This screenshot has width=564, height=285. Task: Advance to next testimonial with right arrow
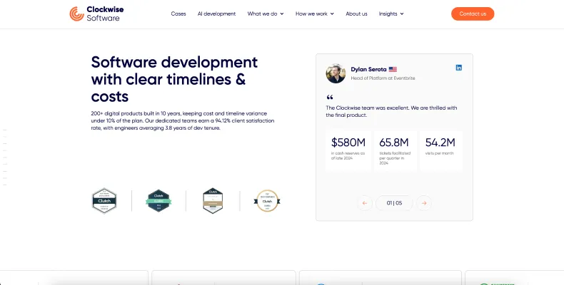tap(424, 203)
